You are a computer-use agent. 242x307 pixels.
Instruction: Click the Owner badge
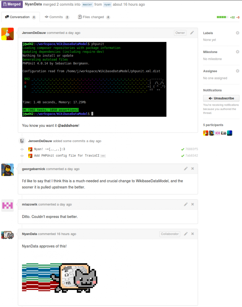click(x=180, y=33)
